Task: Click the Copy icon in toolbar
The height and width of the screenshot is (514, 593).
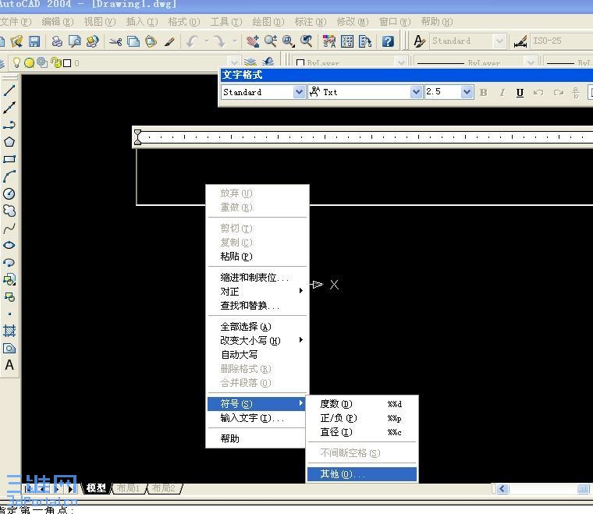Action: (133, 41)
